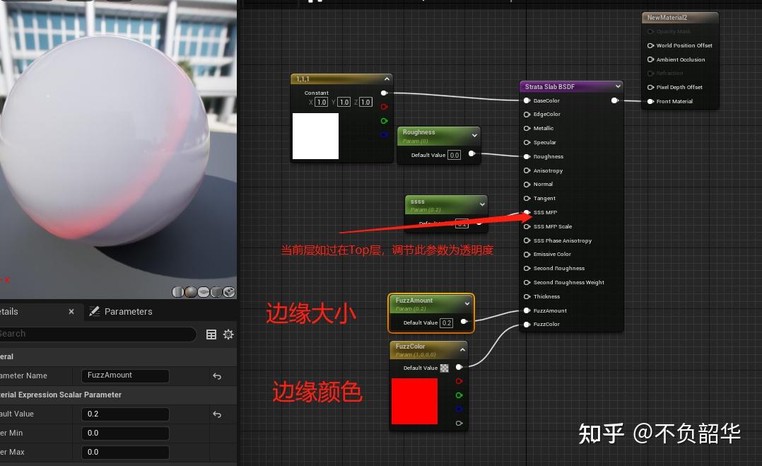The height and width of the screenshot is (466, 762).
Task: Select the Details tab
Action: click(x=11, y=311)
